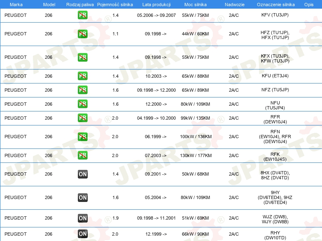Click petrol icon in 100kW / 136KM row
The image size is (322, 241).
click(82, 137)
